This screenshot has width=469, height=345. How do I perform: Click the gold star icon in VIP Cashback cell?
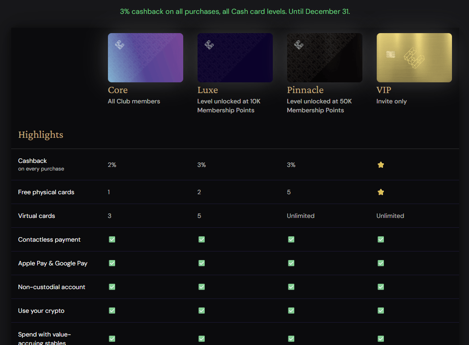381,165
